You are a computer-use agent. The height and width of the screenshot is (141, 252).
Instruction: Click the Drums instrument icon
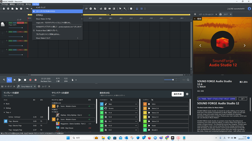[106, 108]
